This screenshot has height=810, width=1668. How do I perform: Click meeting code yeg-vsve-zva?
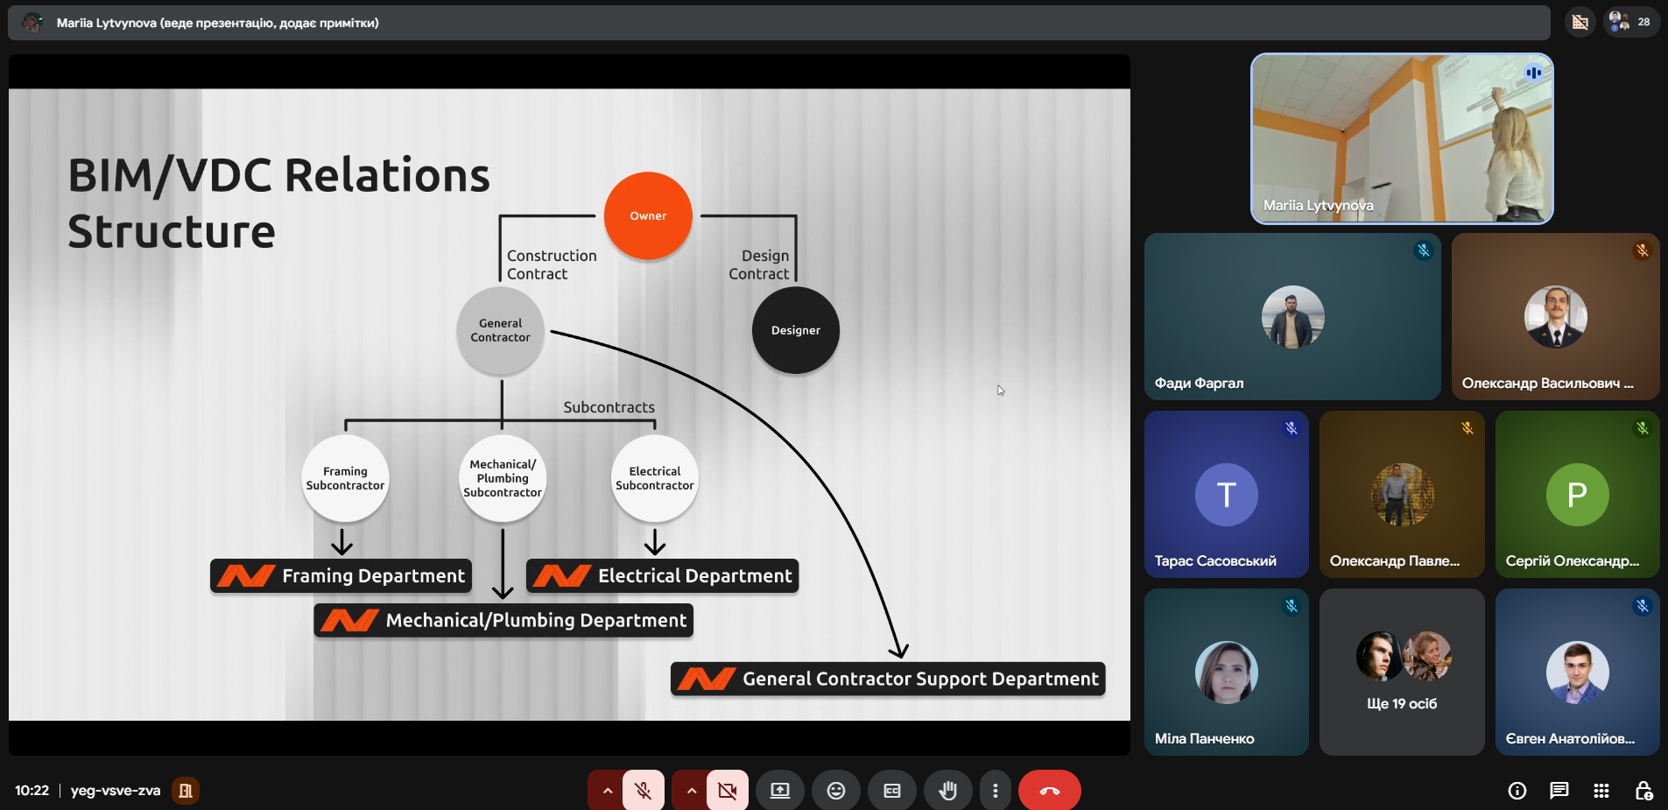click(x=116, y=791)
